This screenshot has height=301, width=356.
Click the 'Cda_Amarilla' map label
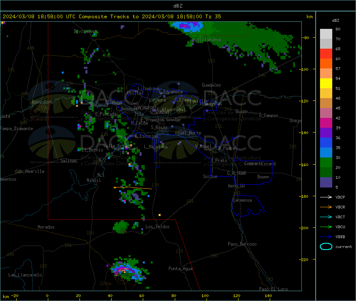pos(30,171)
